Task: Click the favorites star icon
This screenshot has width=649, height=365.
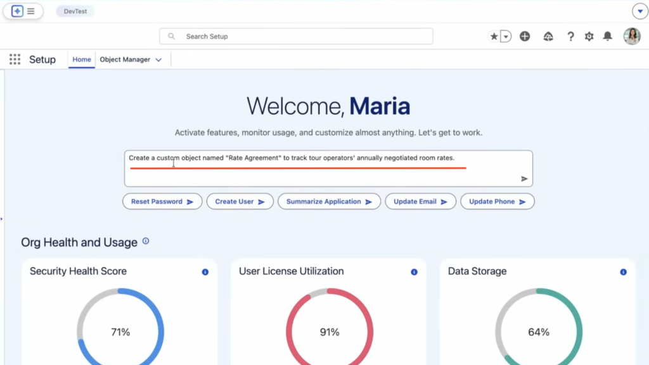Action: pos(494,37)
